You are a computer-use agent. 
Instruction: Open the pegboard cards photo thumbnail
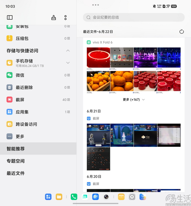point(122,57)
